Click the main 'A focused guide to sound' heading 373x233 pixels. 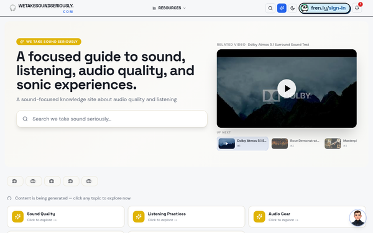106,70
